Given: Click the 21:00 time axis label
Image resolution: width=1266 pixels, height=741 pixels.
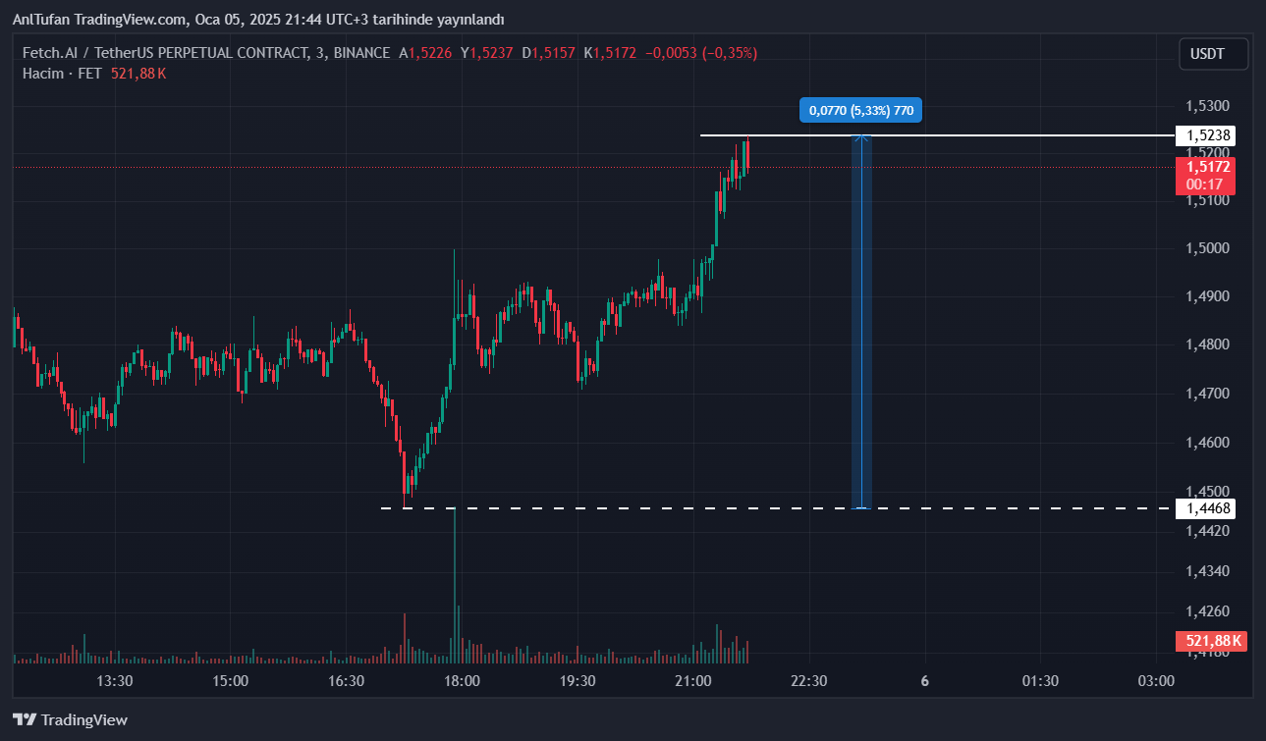Looking at the screenshot, I should click(693, 681).
